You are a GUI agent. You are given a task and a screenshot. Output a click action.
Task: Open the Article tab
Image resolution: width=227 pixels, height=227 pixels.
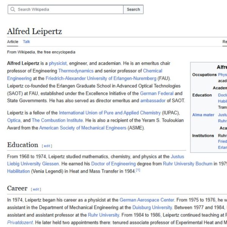point(12,42)
